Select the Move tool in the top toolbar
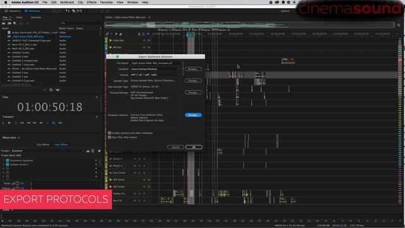Image resolution: width=405 pixels, height=228 pixels. pos(68,11)
